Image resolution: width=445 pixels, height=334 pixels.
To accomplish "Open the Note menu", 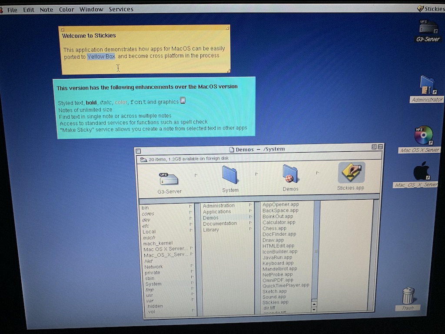I will coord(46,10).
